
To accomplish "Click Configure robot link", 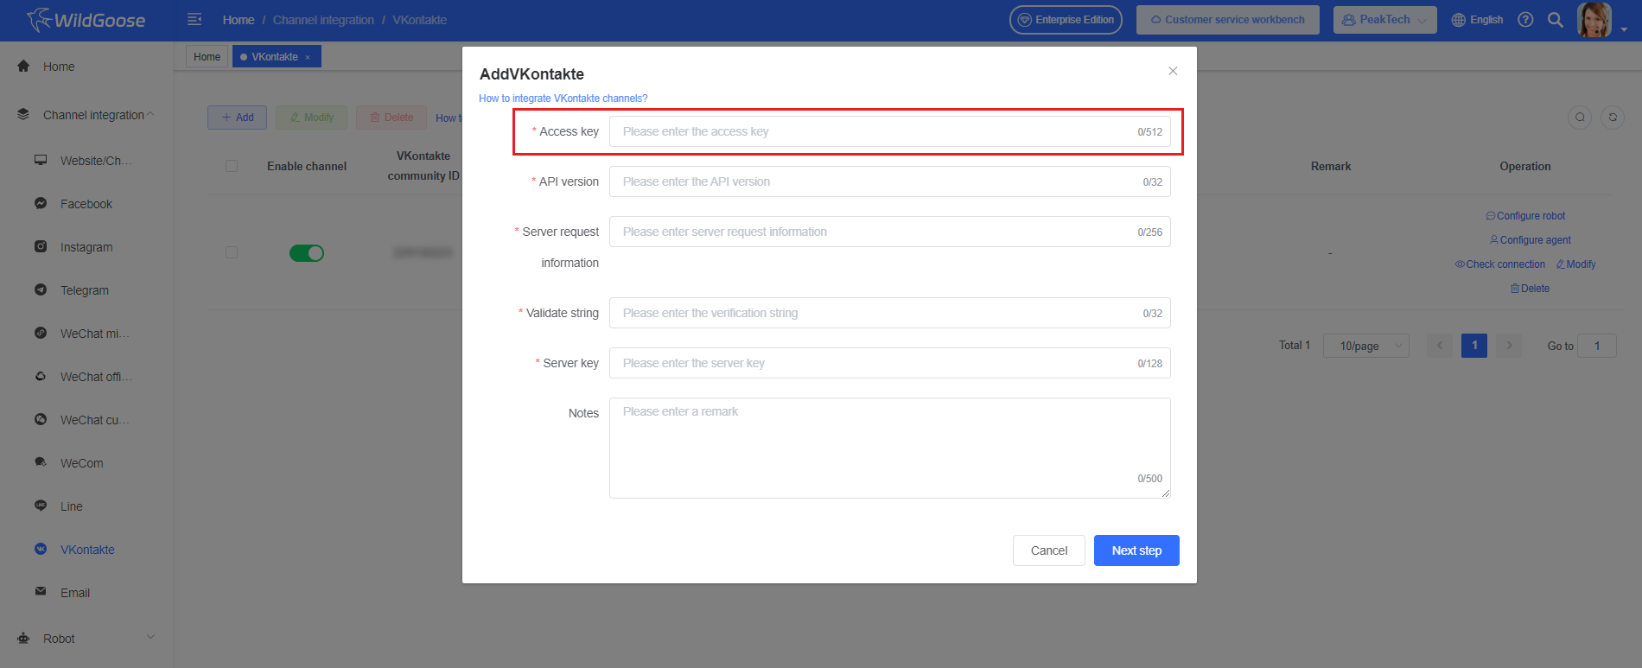I will click(x=1525, y=216).
